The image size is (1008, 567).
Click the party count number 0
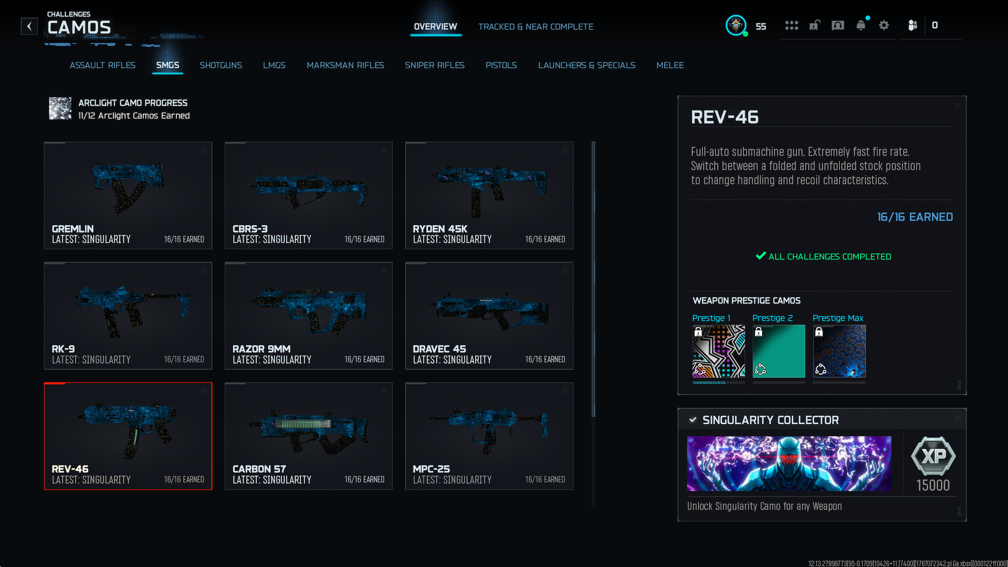point(934,25)
